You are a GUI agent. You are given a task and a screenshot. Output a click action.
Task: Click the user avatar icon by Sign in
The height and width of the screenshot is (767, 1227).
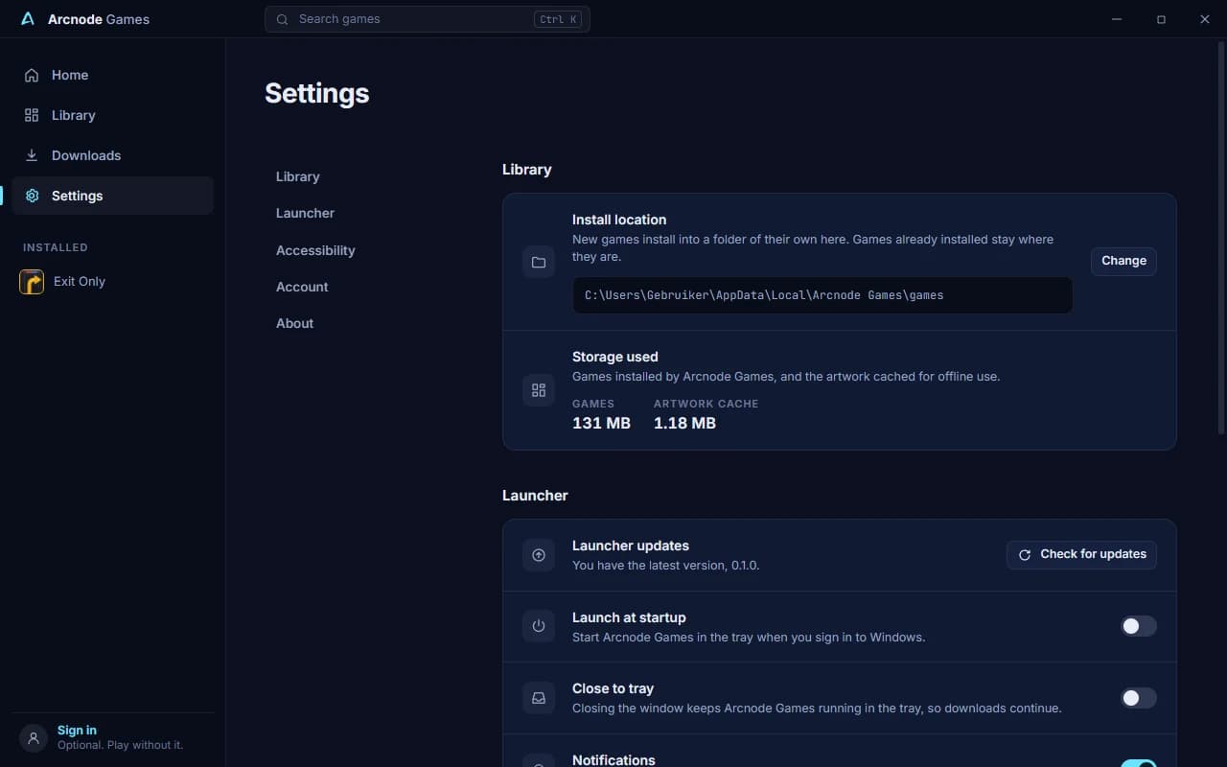(x=34, y=738)
